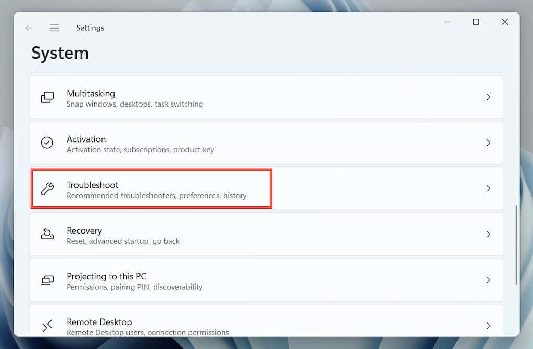
Task: Click the Troubleshoot wrench icon
Action: (x=47, y=189)
